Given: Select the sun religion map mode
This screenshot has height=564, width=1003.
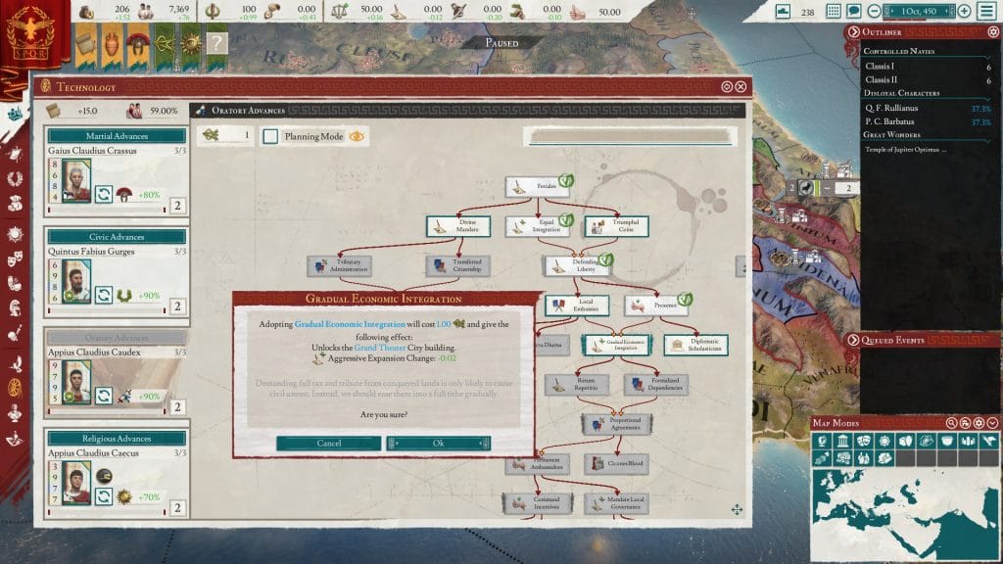Looking at the screenshot, I should coord(884,441).
